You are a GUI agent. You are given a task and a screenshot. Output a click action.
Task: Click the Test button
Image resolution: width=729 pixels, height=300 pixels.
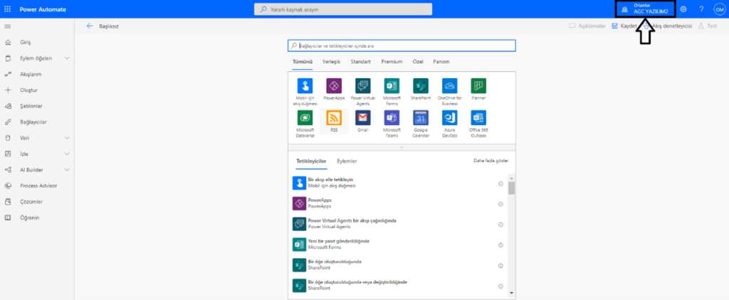(708, 26)
